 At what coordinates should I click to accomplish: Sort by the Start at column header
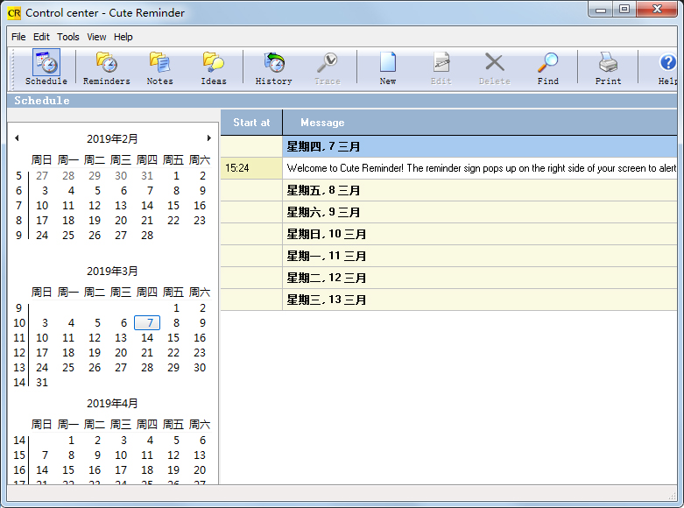251,123
